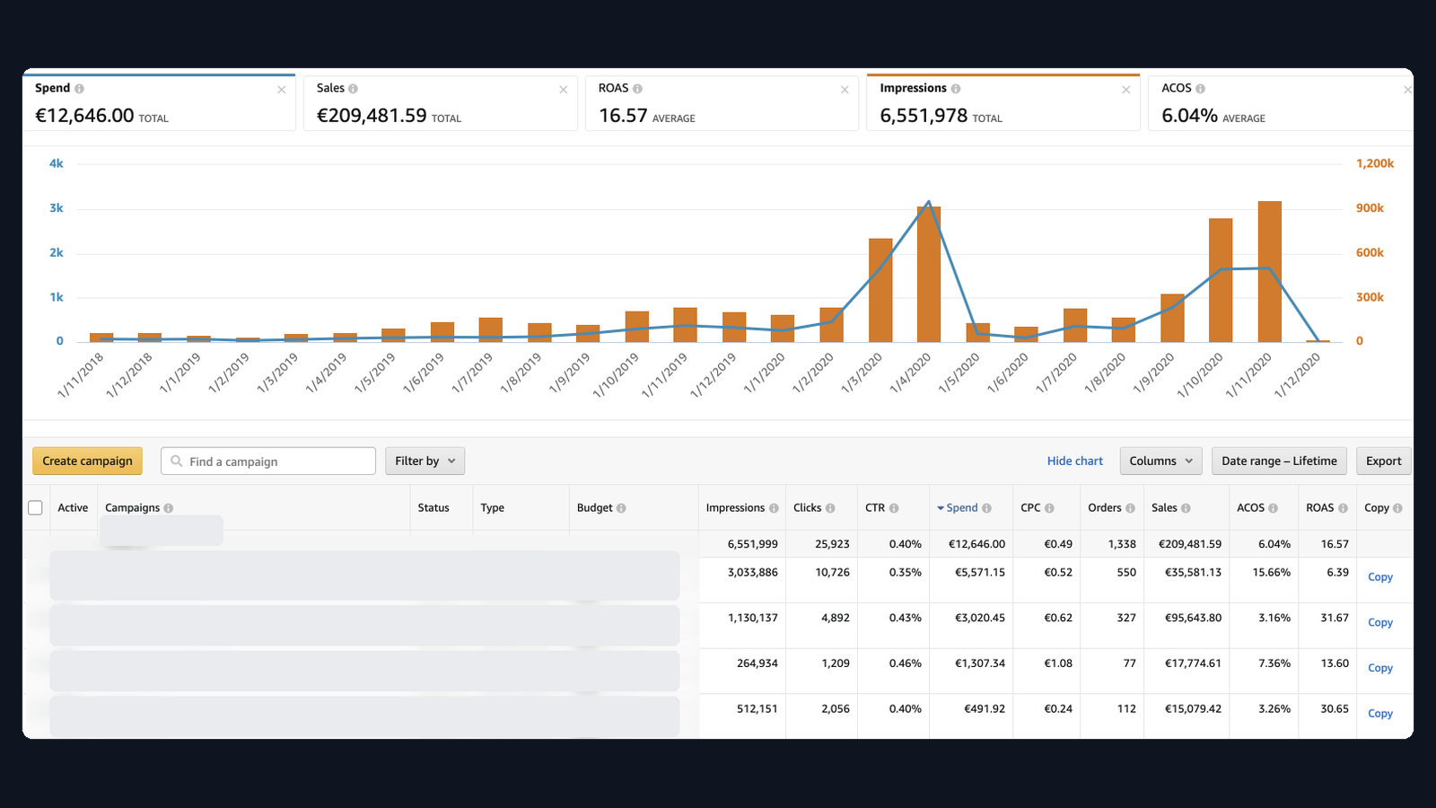This screenshot has height=808, width=1436.
Task: Click info icon in Spend column header
Action: [x=986, y=508]
